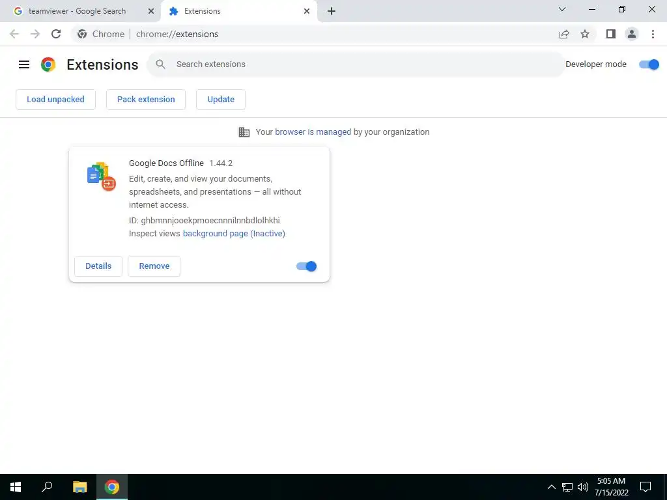
Task: Open the side panel icon
Action: pos(611,34)
